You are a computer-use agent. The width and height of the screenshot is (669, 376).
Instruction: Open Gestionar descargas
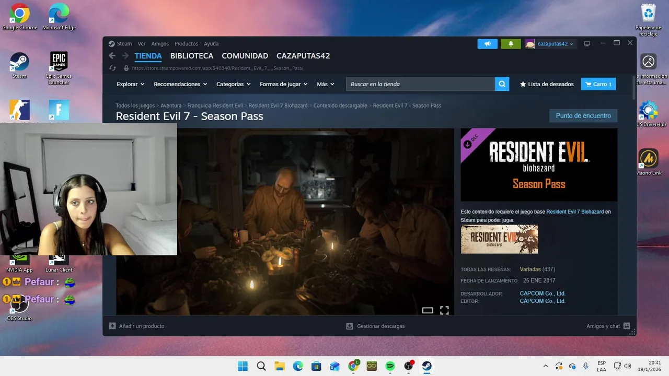point(375,326)
